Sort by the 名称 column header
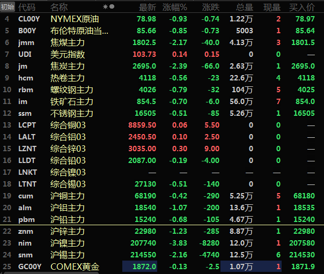Screen dimensions: 324x274 (59, 7)
